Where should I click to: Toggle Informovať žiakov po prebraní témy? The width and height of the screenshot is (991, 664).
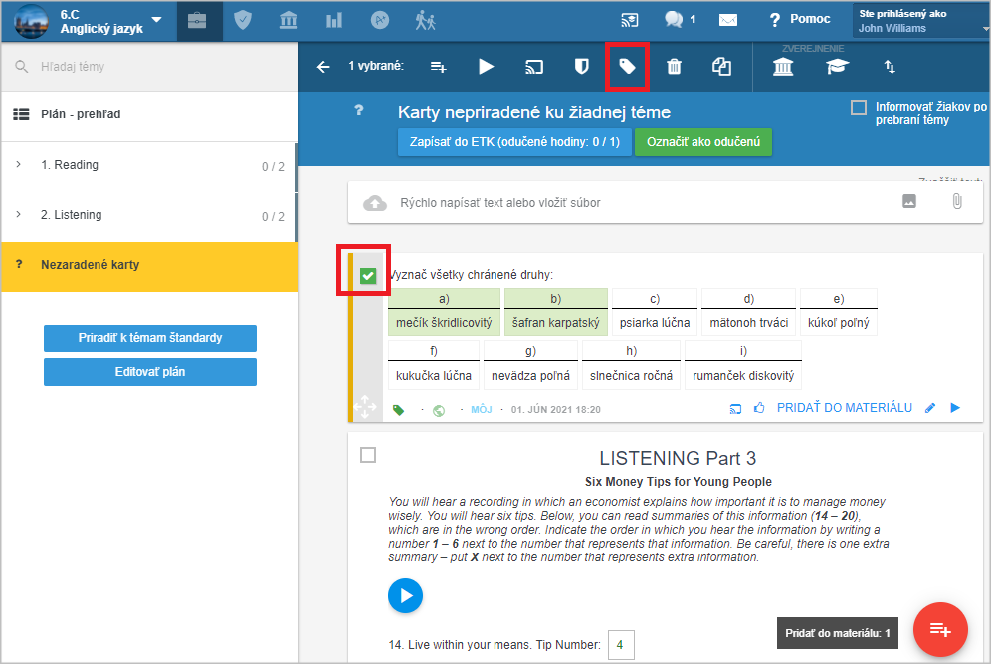859,108
